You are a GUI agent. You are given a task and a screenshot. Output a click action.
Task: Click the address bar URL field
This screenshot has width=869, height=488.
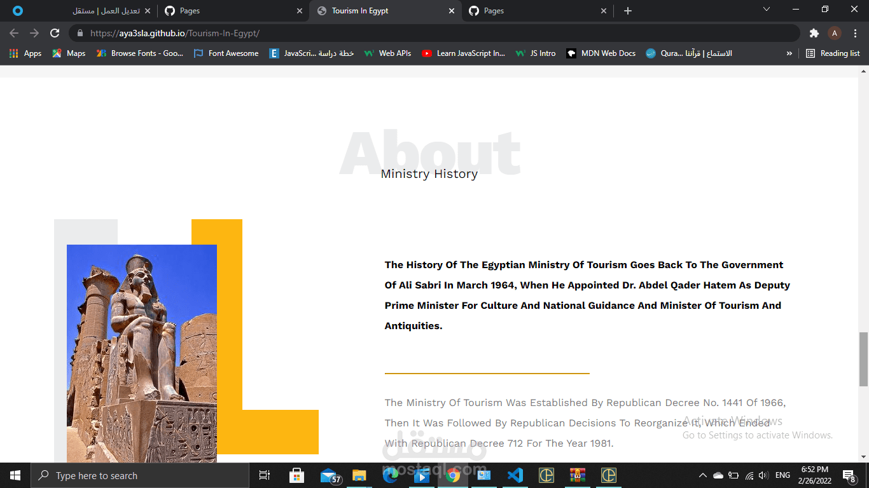pos(434,33)
